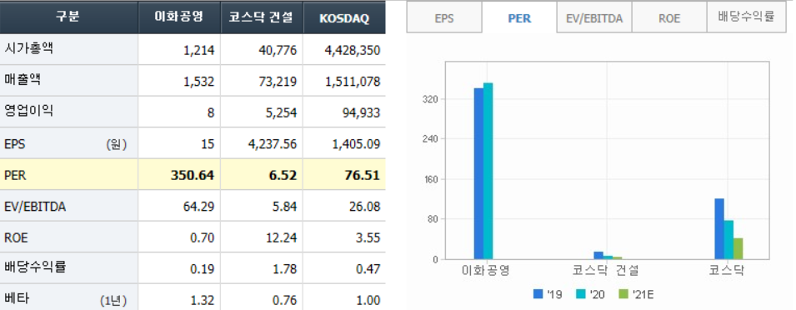Click the '19 blue bar for 이화공영
This screenshot has width=796, height=310.
(x=478, y=174)
